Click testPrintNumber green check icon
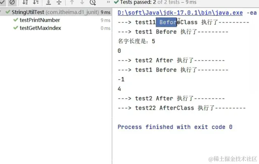Screen dimensions: 259x164 click(x=16, y=20)
